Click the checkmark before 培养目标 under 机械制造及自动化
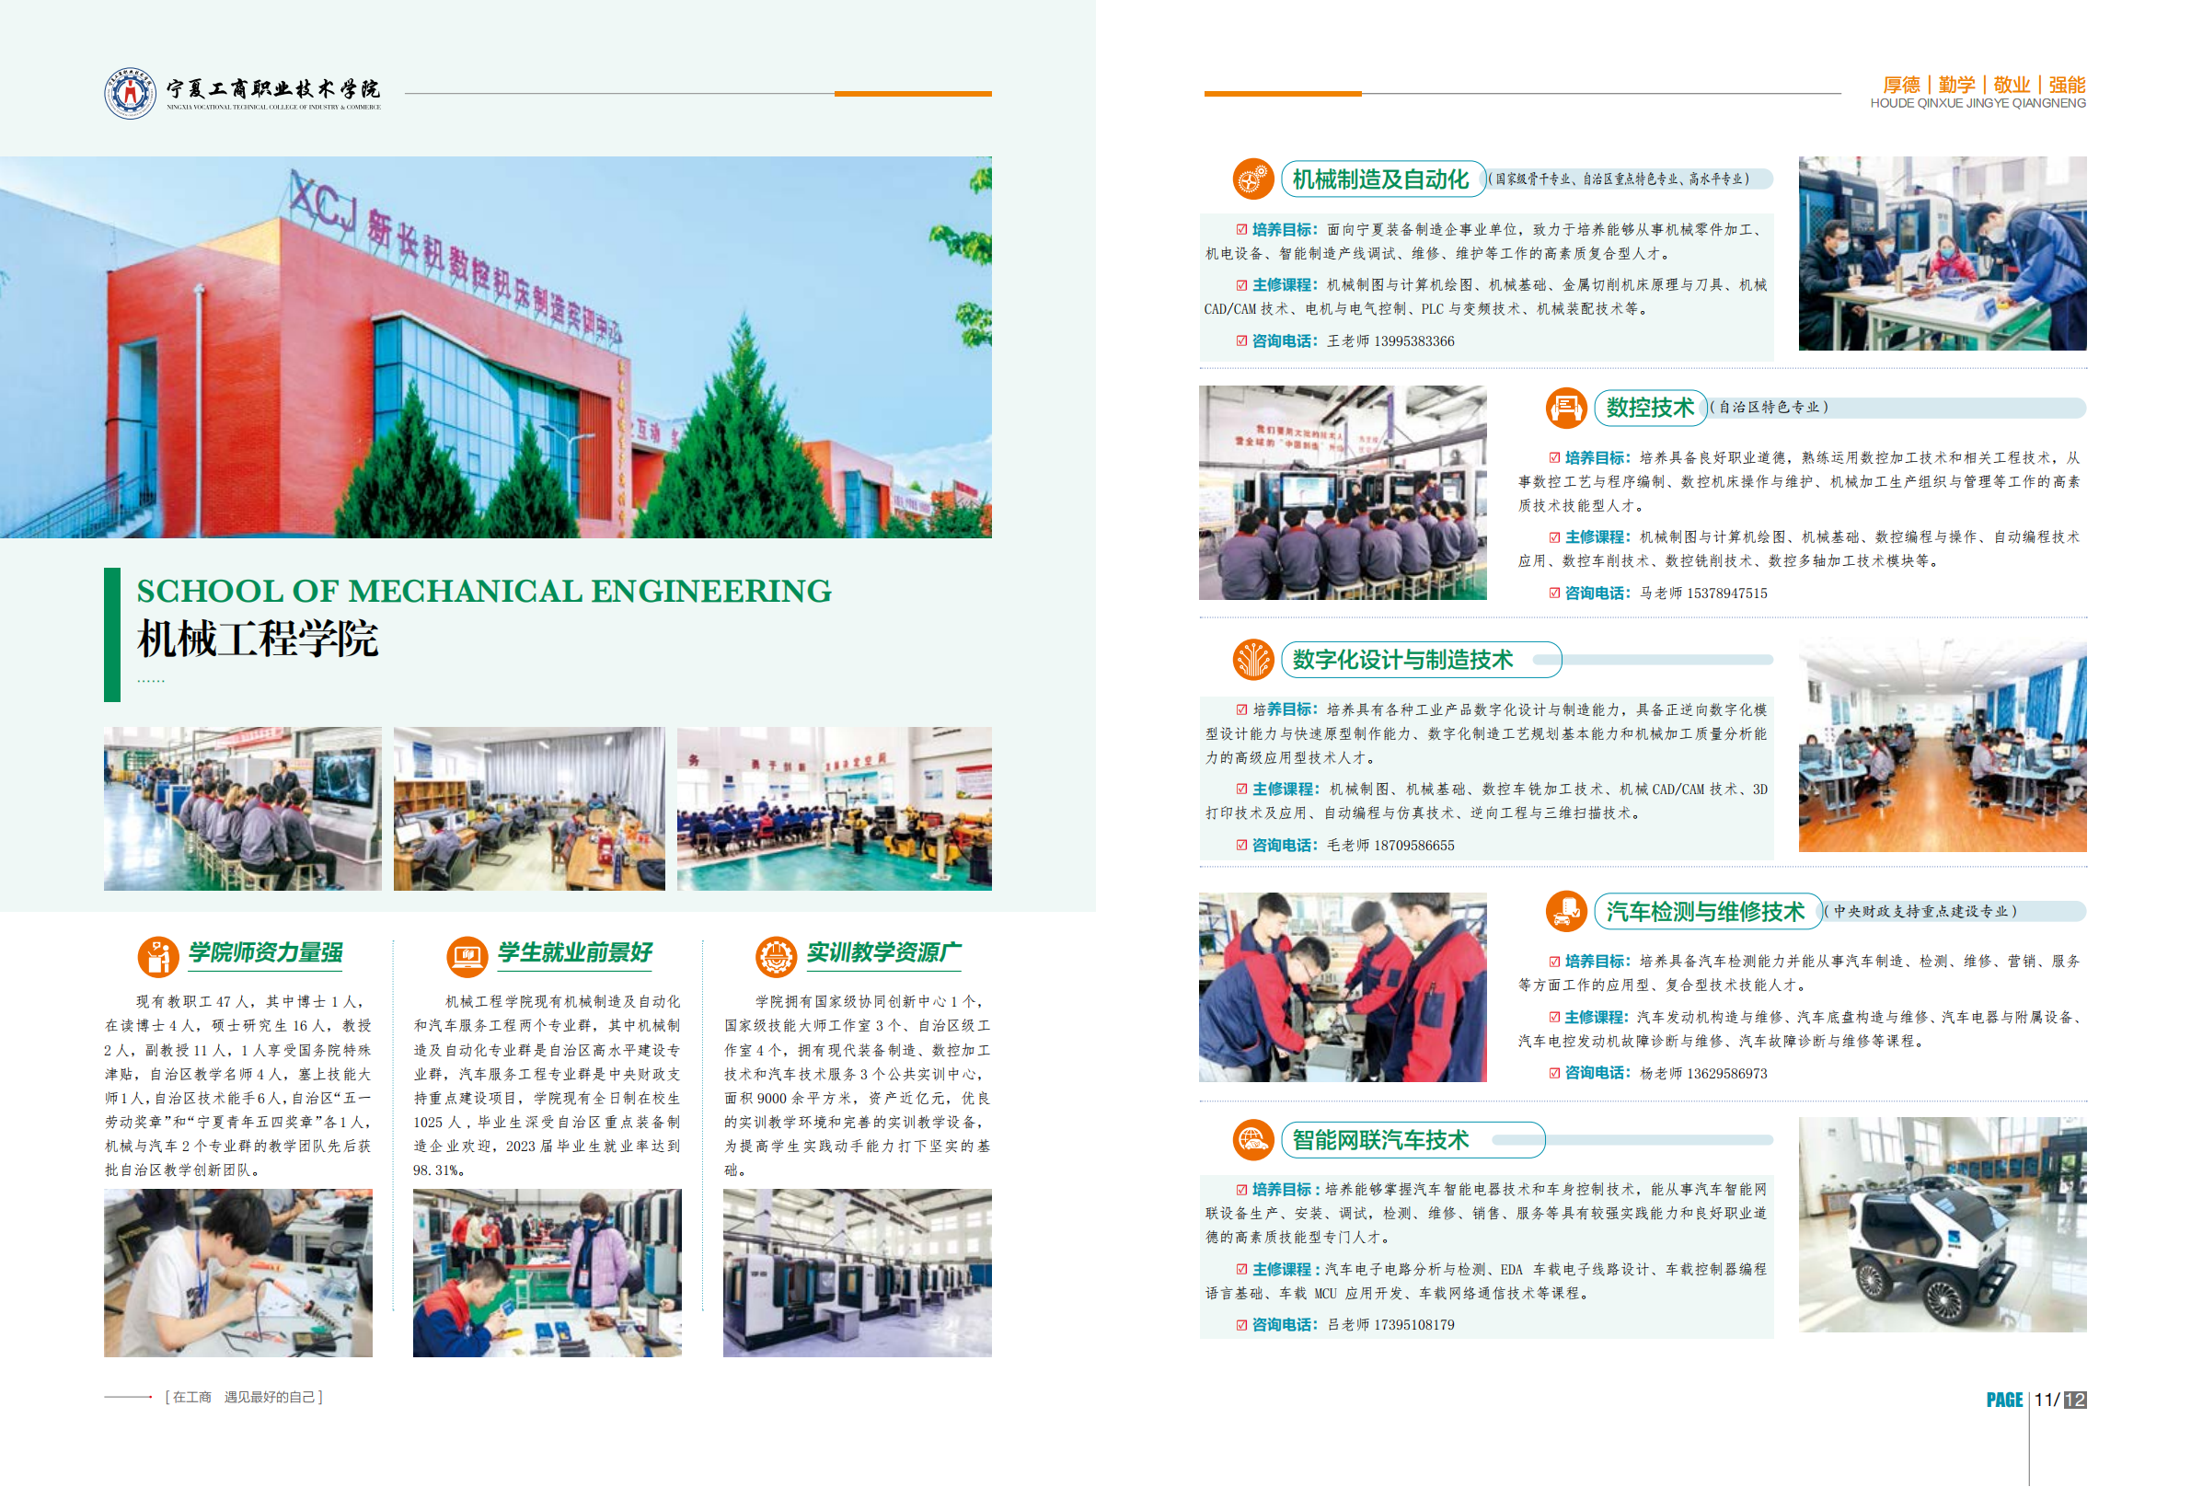Viewport: 2191px width, 1487px height. tap(1241, 229)
